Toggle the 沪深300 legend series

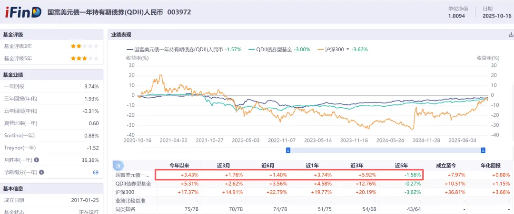334,49
